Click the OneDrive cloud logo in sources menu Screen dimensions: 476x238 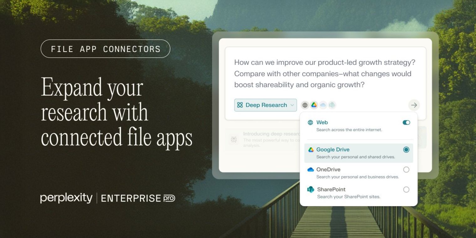(311, 170)
